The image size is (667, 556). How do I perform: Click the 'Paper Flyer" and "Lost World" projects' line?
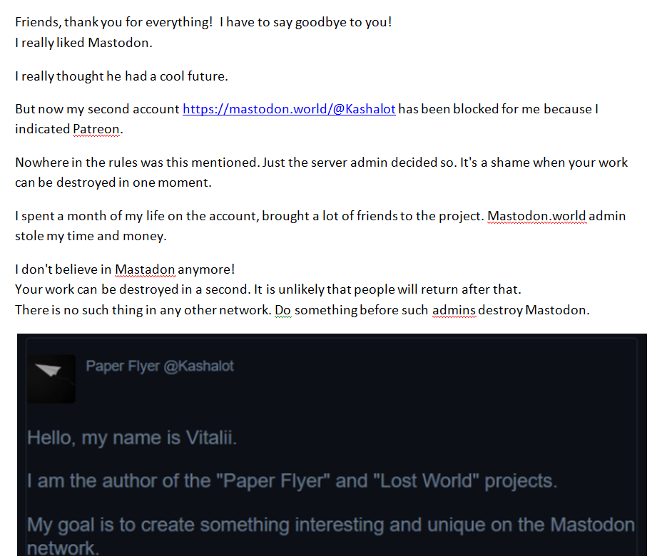pyautogui.click(x=292, y=481)
